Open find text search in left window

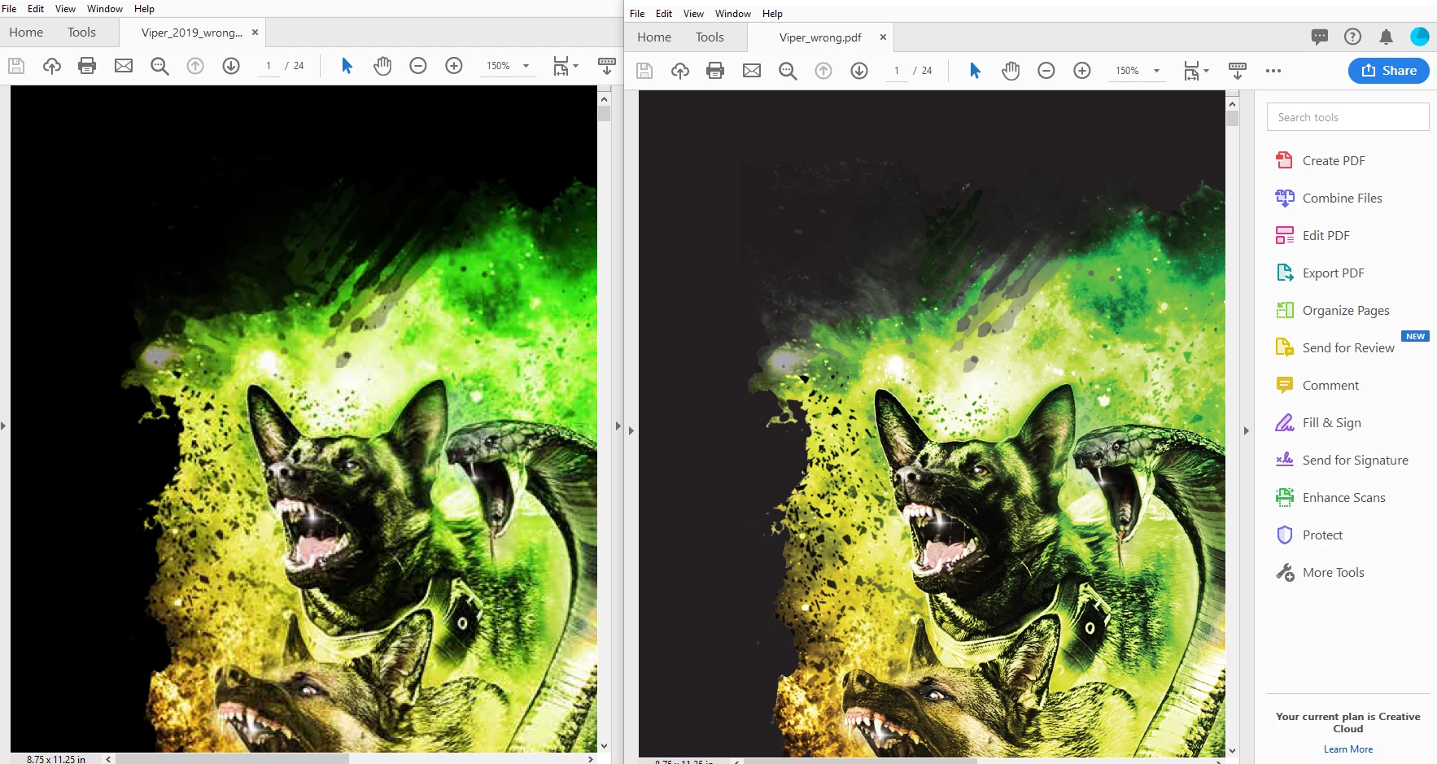(159, 66)
